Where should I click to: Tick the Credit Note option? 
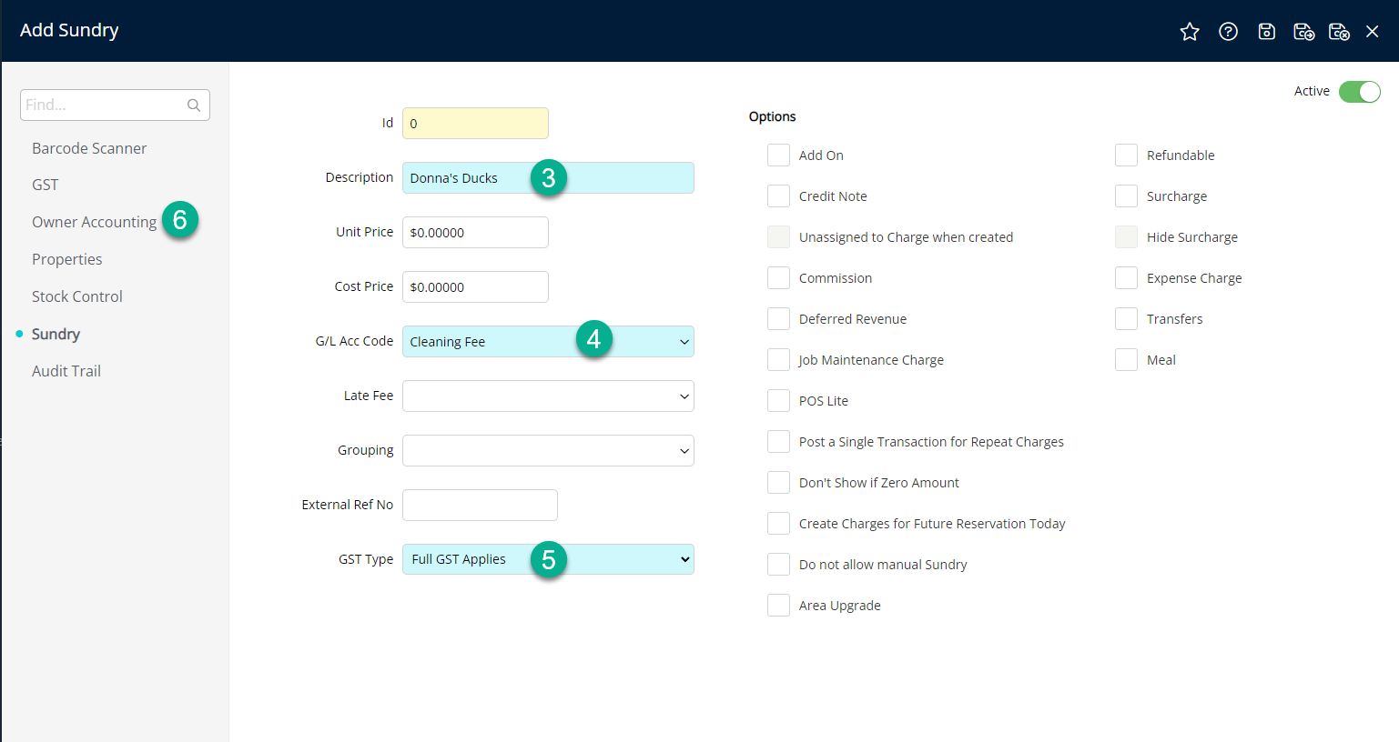click(x=778, y=196)
